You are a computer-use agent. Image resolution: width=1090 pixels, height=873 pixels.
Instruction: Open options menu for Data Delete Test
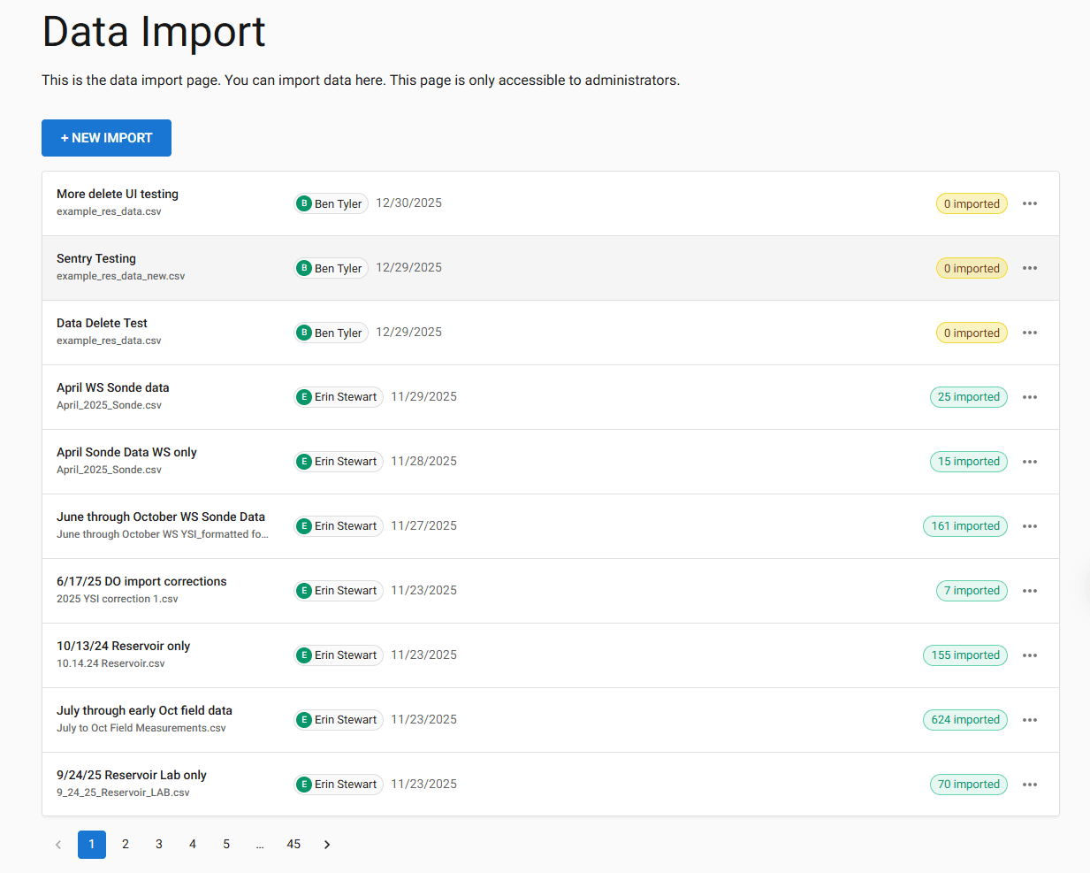[x=1030, y=333]
